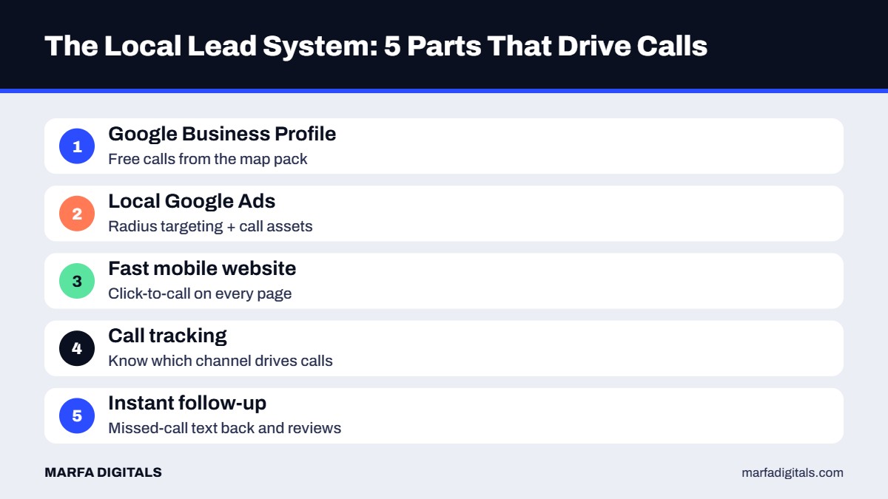Click 'Missed-call text back and reviews' text
This screenshot has height=499, width=888.
[x=225, y=428]
